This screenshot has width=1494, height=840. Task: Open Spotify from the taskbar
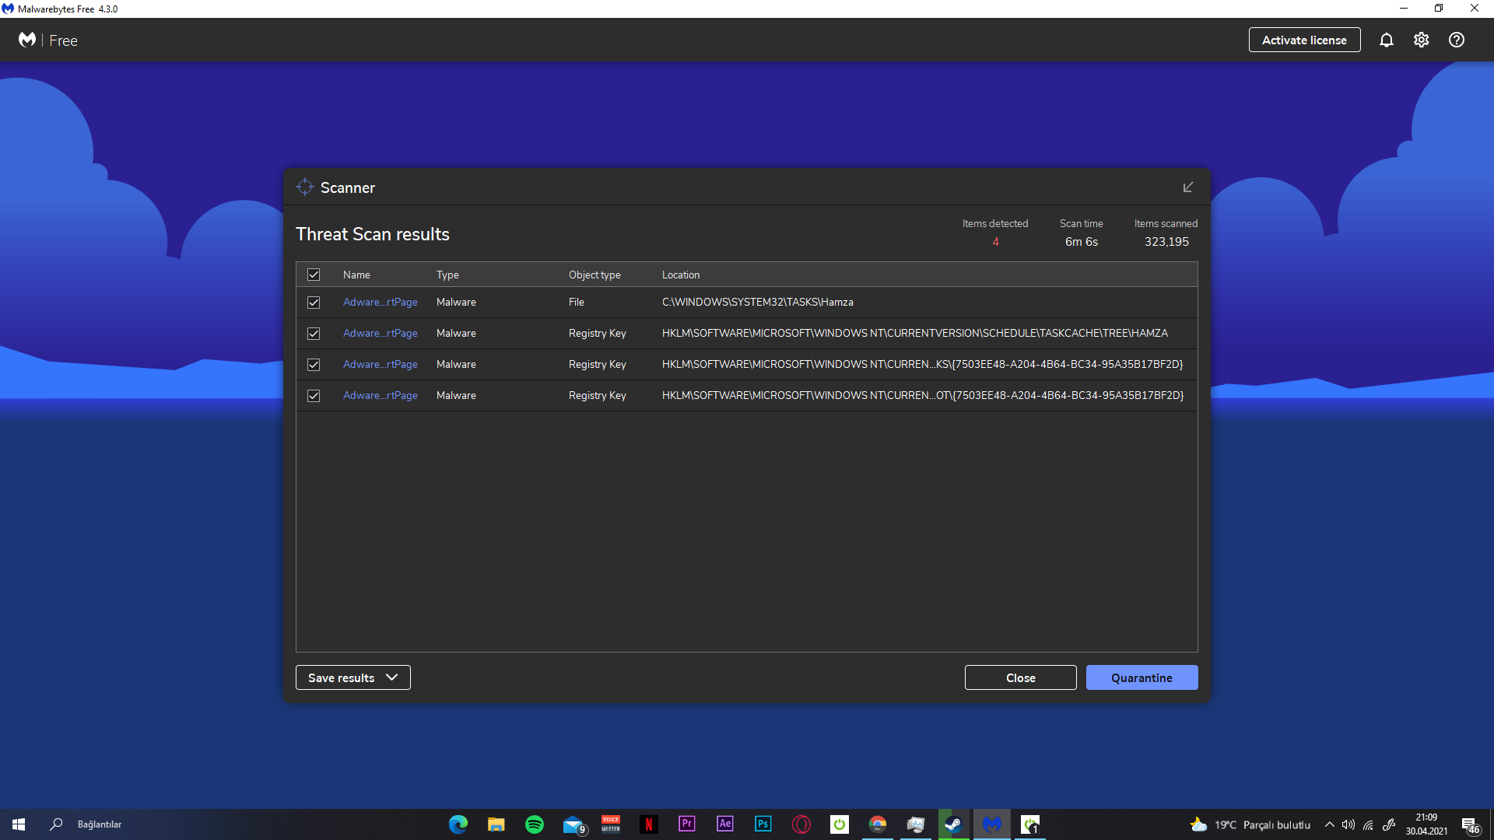pyautogui.click(x=534, y=824)
